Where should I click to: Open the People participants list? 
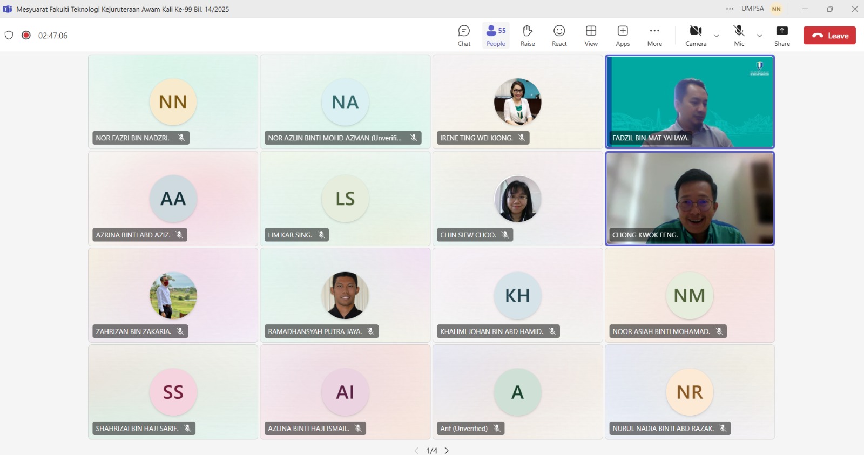(x=496, y=36)
